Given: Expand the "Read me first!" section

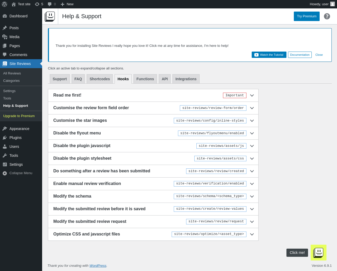Looking at the screenshot, I should [252, 96].
